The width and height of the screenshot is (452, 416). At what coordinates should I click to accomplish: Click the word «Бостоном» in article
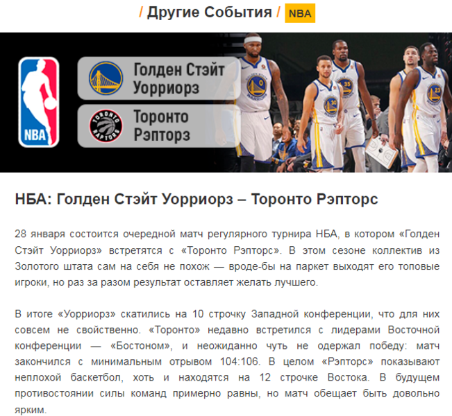coord(141,345)
